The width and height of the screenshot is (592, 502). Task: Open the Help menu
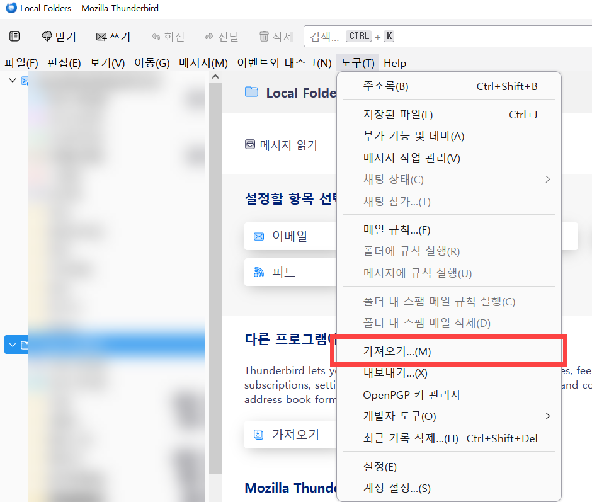tap(395, 63)
